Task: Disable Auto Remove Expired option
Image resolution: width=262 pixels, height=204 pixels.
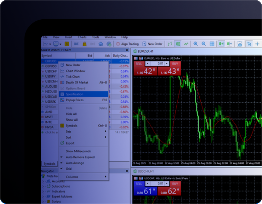Action: pos(80,157)
